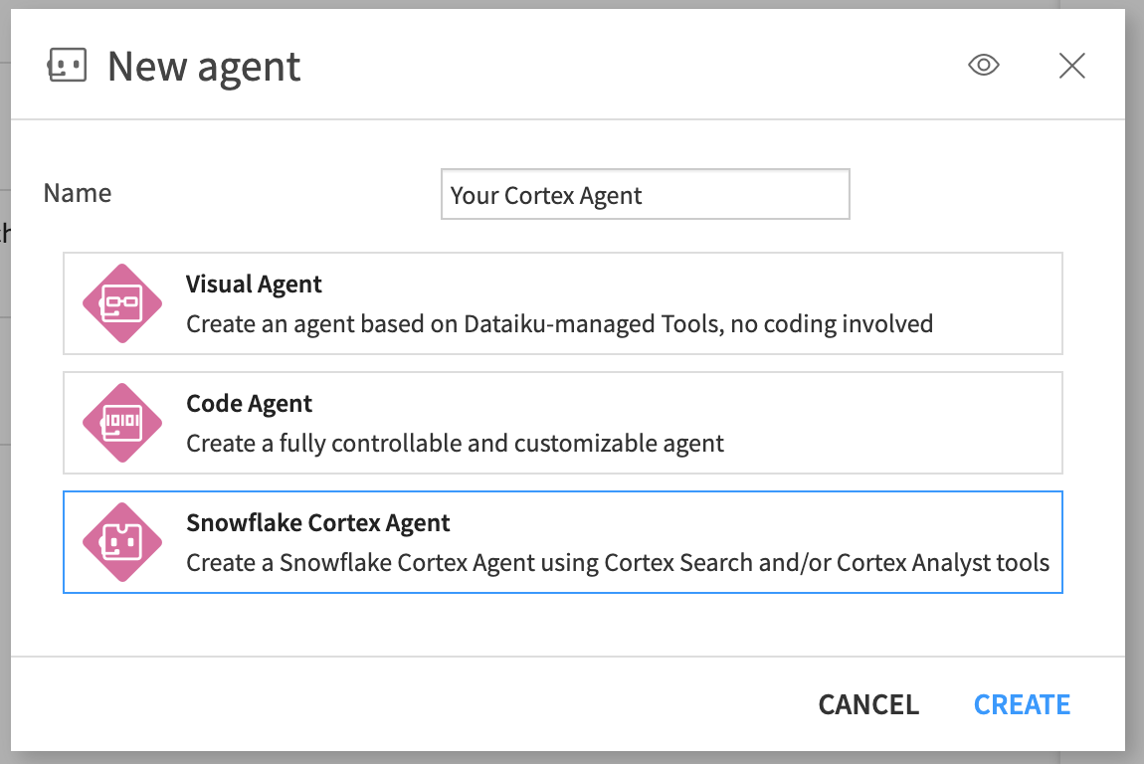Select the Snowflake Cortex Agent title

click(317, 523)
